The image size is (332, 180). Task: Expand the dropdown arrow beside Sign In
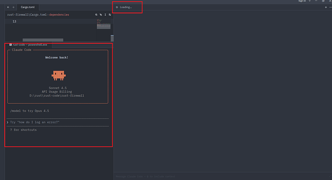pos(309,1)
